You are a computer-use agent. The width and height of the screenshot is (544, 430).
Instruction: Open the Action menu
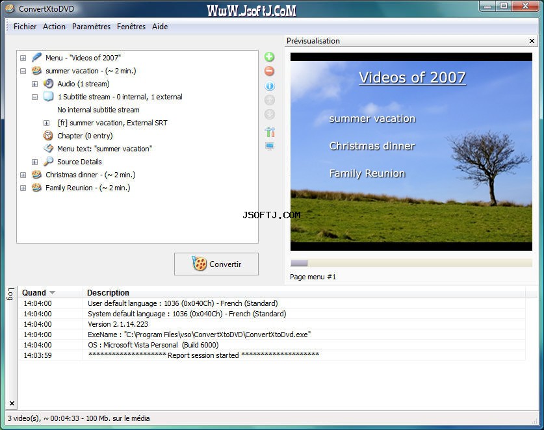54,27
